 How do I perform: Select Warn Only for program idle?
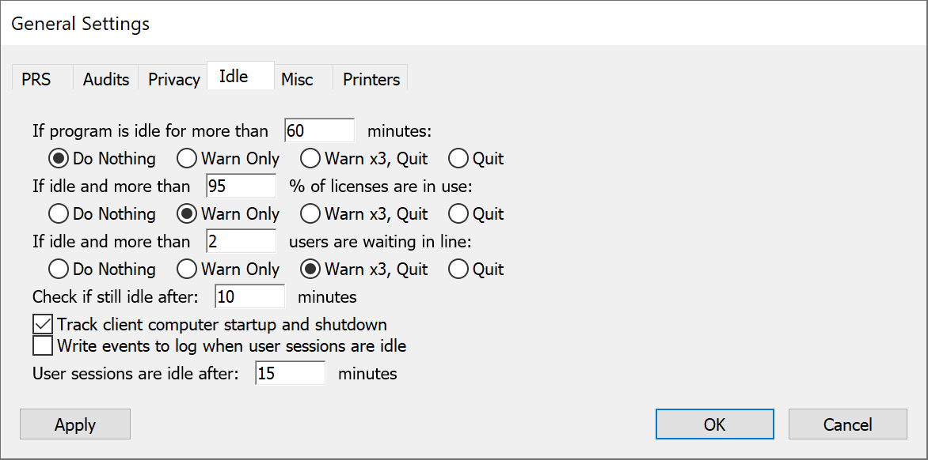[x=229, y=158]
